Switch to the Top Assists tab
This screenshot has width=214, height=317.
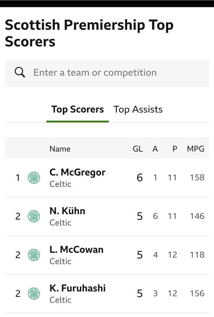coord(138,110)
